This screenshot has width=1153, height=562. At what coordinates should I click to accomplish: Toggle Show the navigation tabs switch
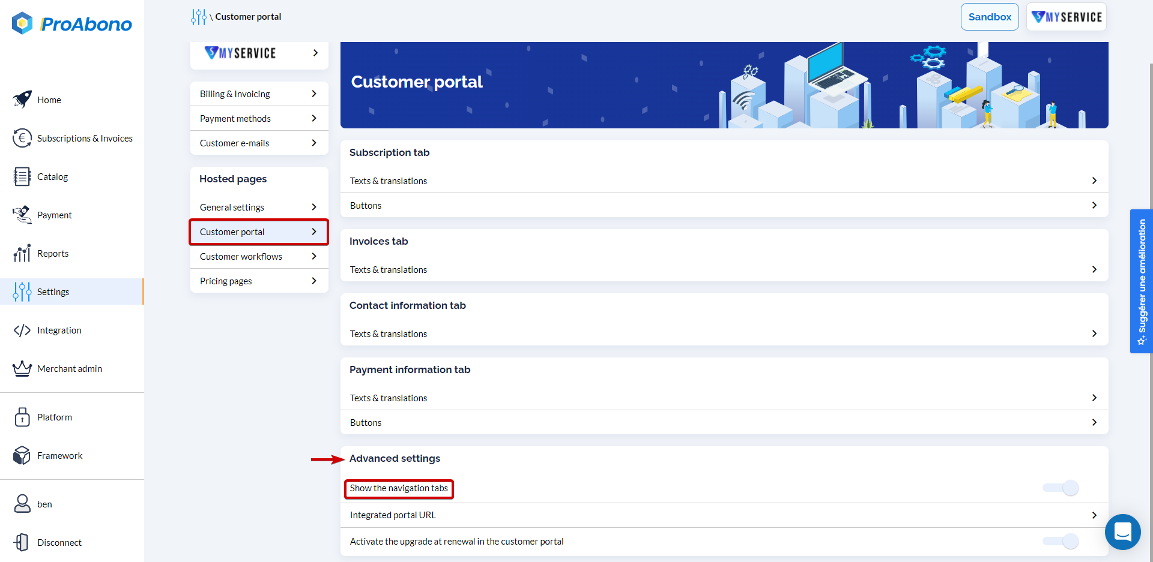coord(1061,488)
